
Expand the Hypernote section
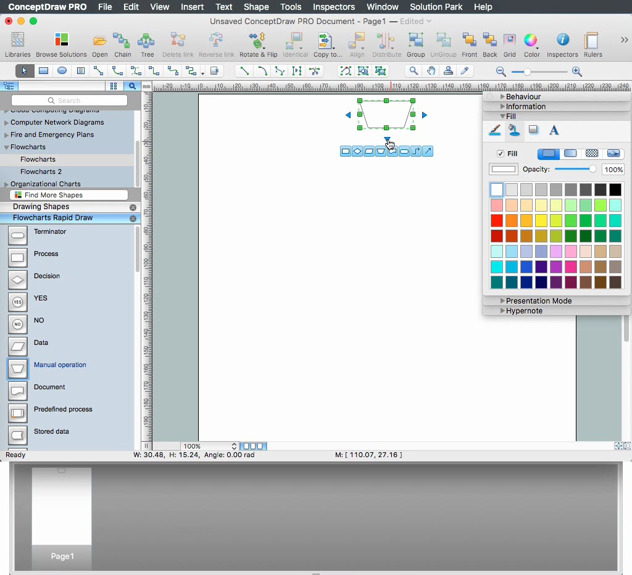(x=502, y=311)
